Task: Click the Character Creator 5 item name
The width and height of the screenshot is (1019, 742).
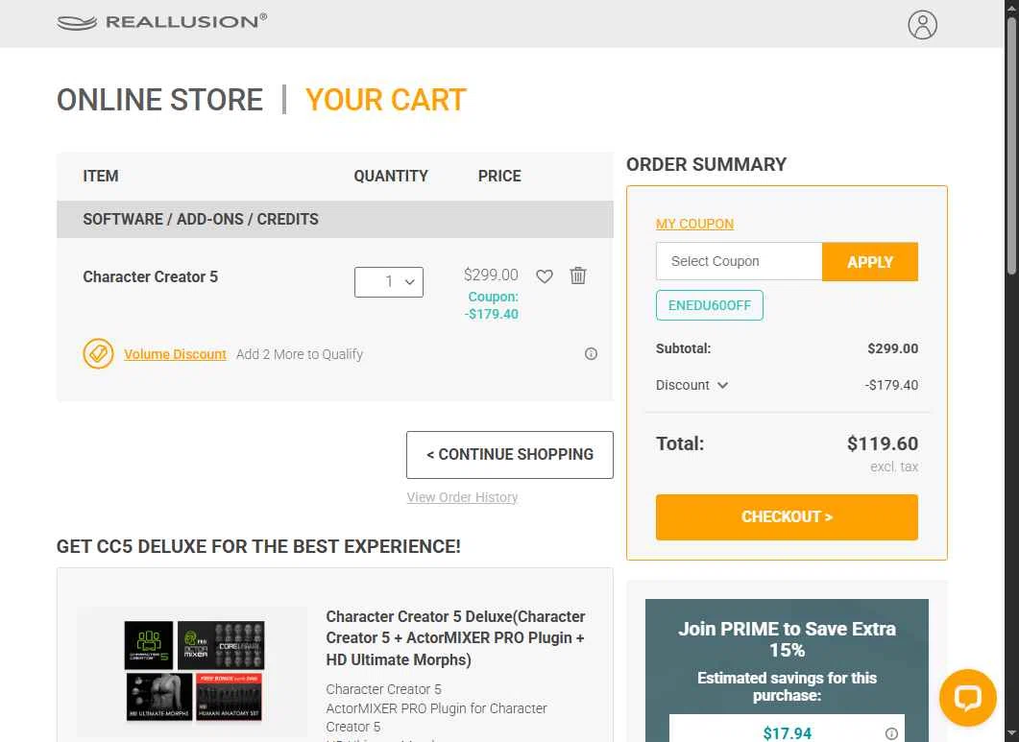Action: click(x=150, y=276)
